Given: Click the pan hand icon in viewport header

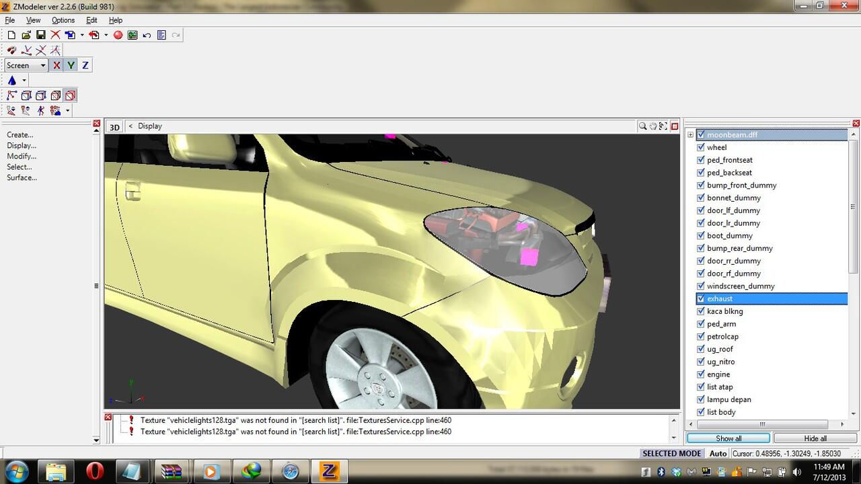Looking at the screenshot, I should coord(652,126).
